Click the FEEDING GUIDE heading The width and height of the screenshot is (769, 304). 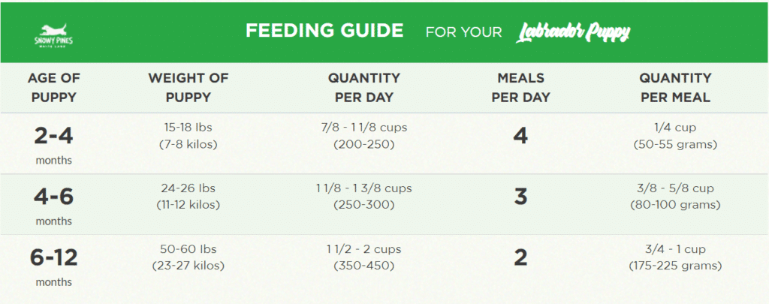(x=324, y=32)
